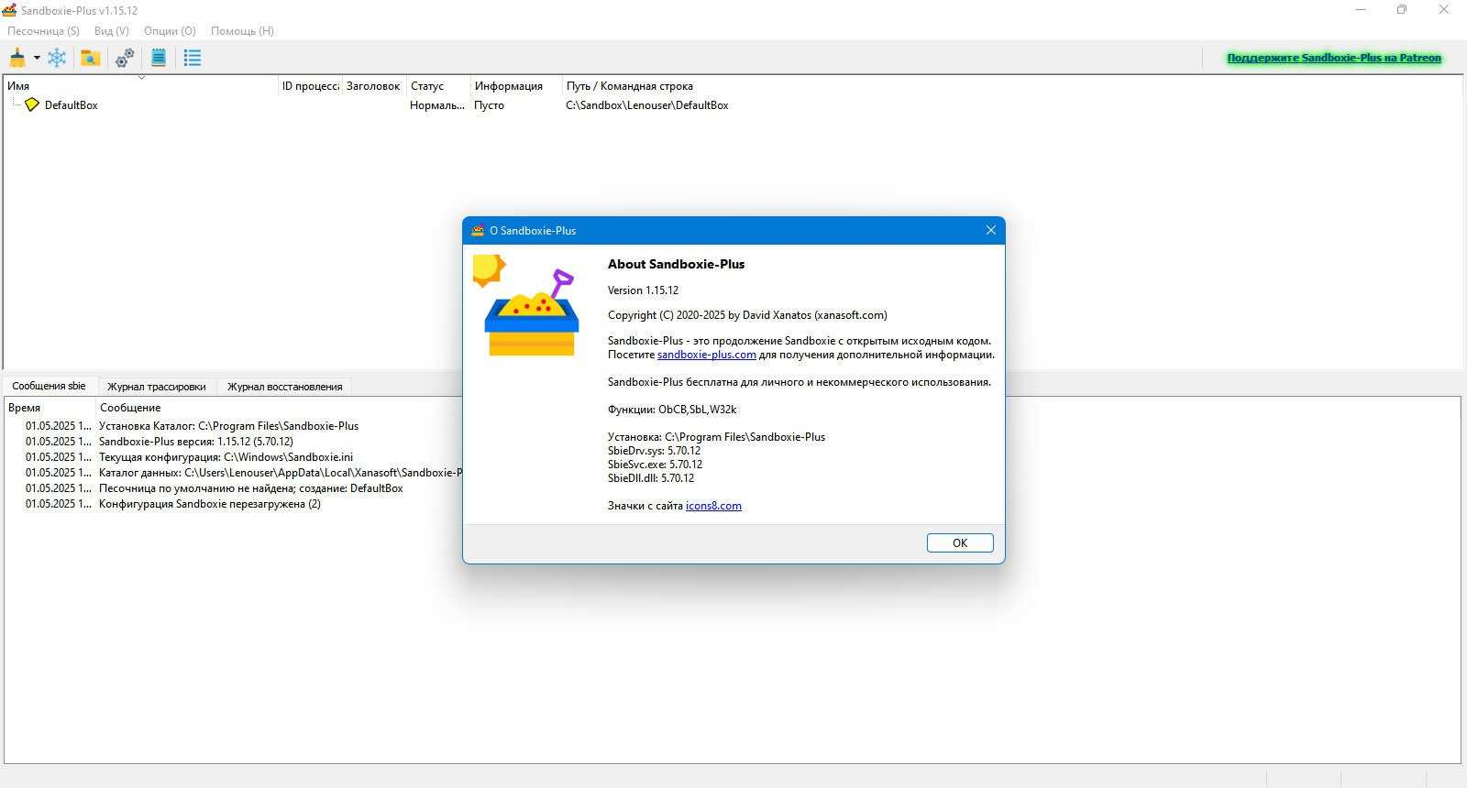
Task: Click the SbieDll.dll: 5.70.12 line
Action: [x=650, y=478]
